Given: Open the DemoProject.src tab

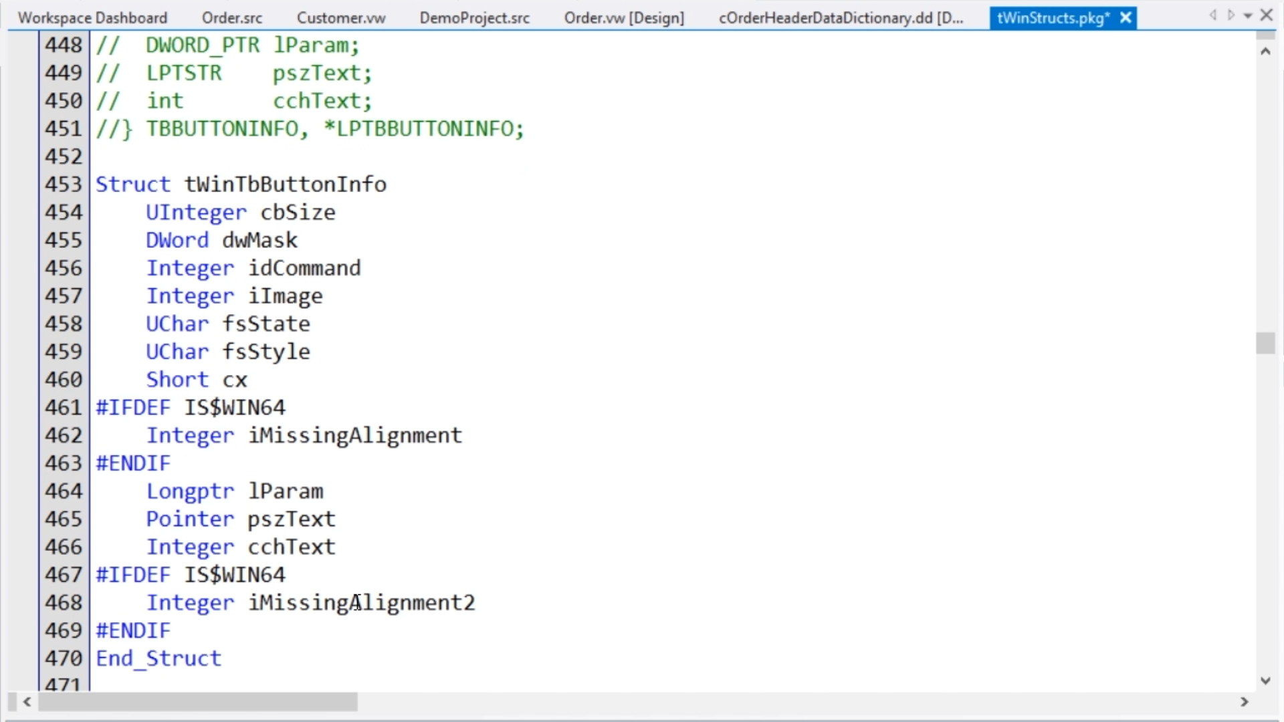Looking at the screenshot, I should (474, 18).
